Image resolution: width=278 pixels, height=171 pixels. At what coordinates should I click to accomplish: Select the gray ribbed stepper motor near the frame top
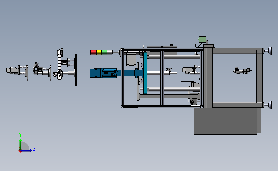pos(131,59)
